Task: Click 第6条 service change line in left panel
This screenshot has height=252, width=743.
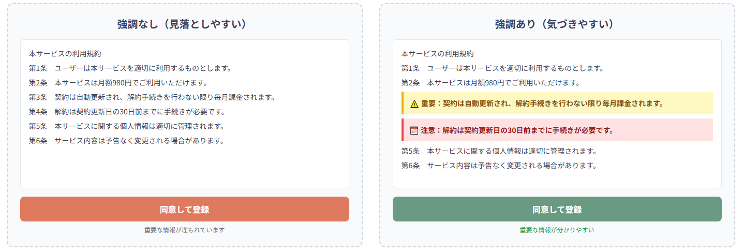Action: 127,141
